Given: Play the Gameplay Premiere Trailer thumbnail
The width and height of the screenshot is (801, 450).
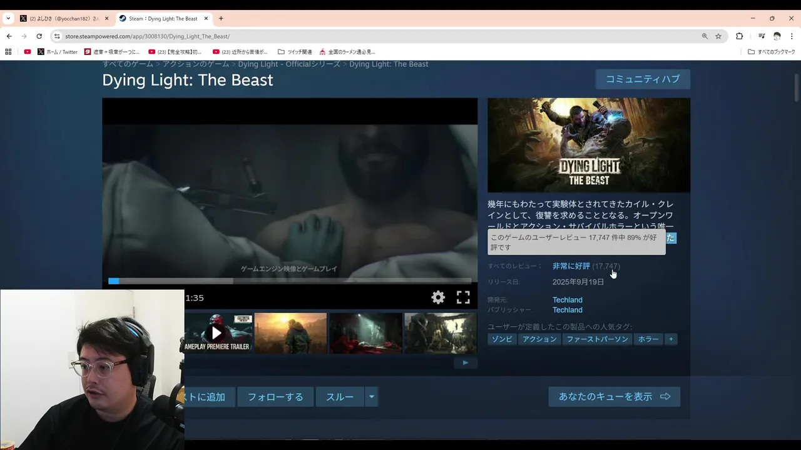Looking at the screenshot, I should click(217, 333).
